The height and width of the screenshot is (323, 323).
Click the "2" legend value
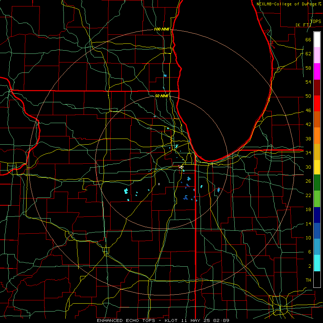pyautogui.click(x=309, y=266)
